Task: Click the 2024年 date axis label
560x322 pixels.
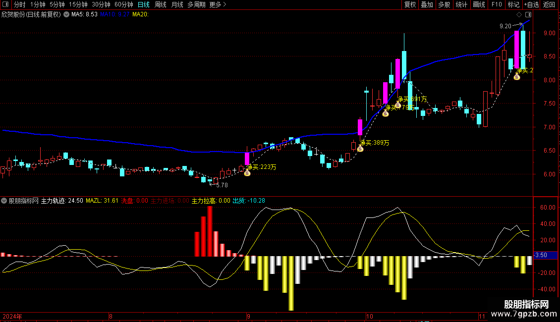Action: click(12, 316)
